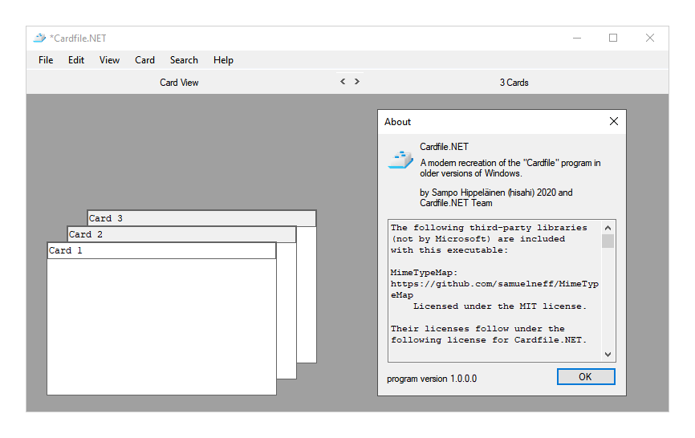The height and width of the screenshot is (438, 695).
Task: Minimize the Cardfile.NET window
Action: (x=577, y=38)
